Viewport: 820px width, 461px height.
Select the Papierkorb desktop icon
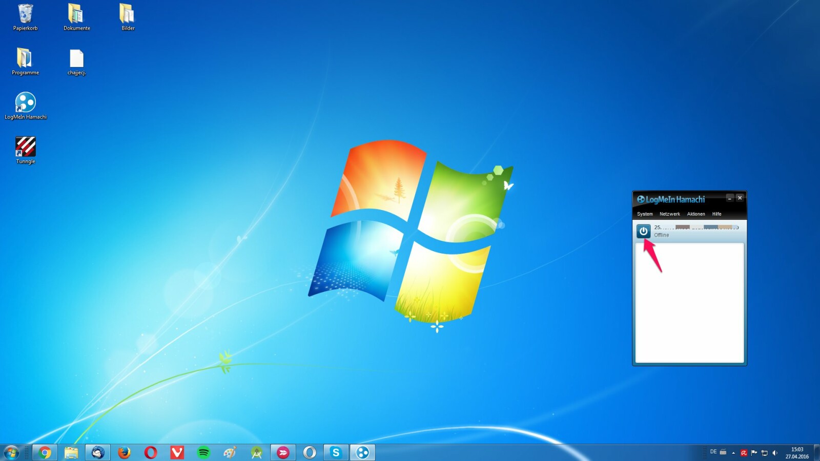tap(25, 17)
